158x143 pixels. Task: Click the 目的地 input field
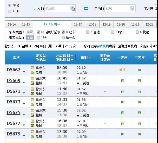[120, 8]
